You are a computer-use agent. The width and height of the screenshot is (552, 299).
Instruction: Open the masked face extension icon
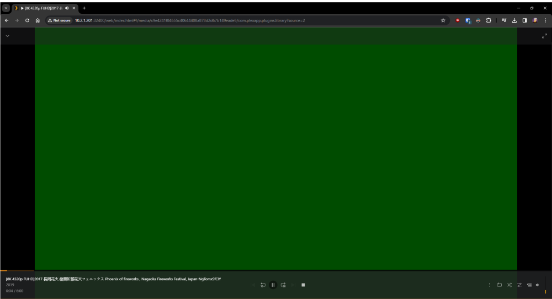pyautogui.click(x=478, y=20)
